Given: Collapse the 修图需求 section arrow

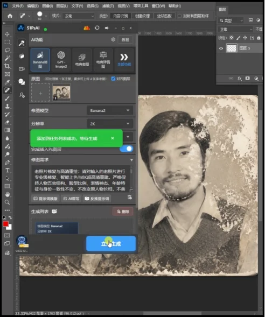Looking at the screenshot, I should click(131, 160).
